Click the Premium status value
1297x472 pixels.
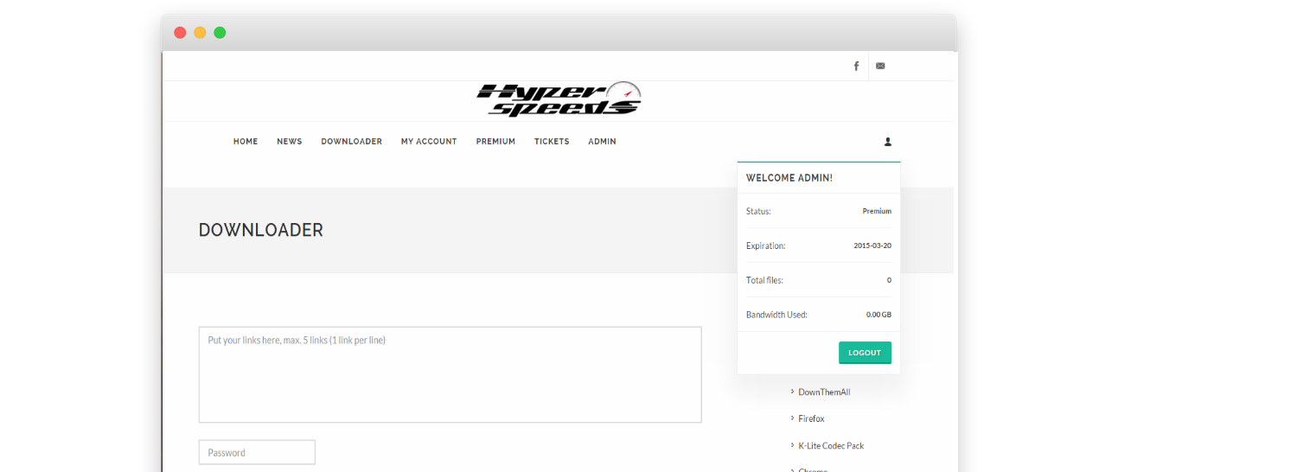877,211
